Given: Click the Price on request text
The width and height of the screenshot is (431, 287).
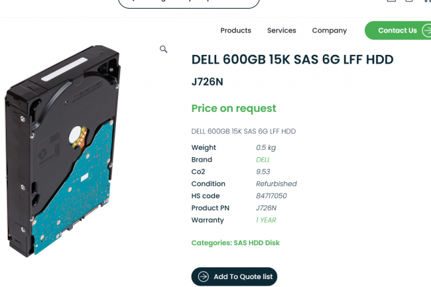Looking at the screenshot, I should coord(233,109).
